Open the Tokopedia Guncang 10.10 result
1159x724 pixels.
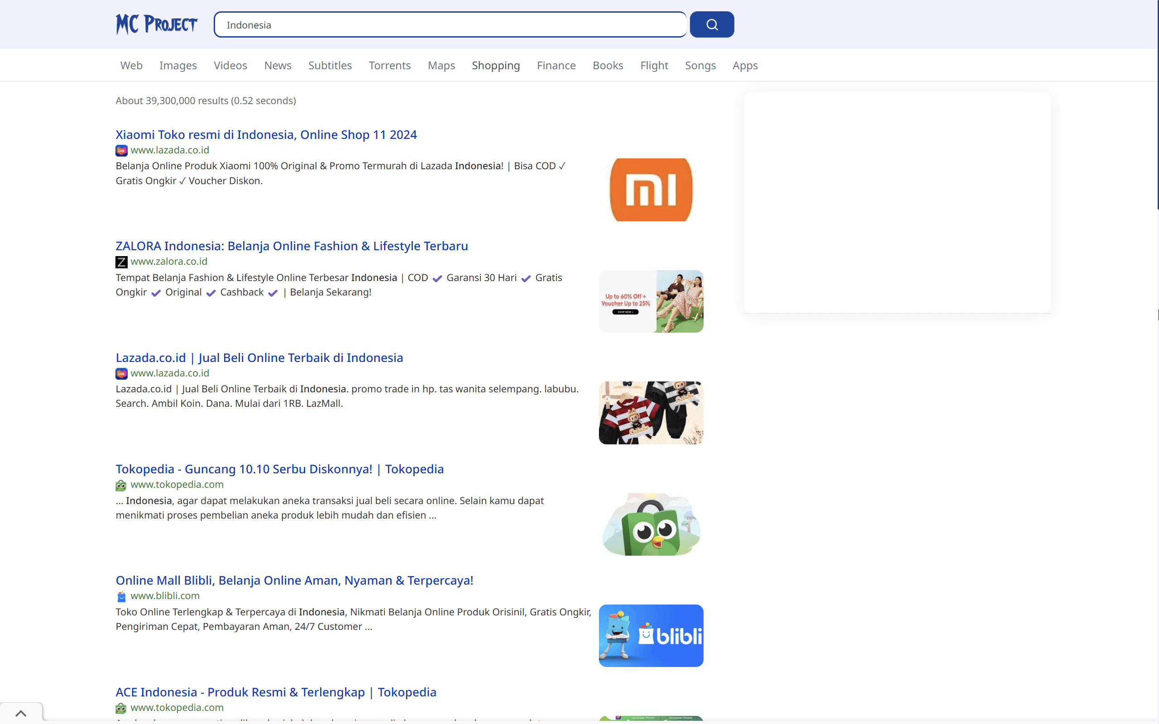coord(279,469)
